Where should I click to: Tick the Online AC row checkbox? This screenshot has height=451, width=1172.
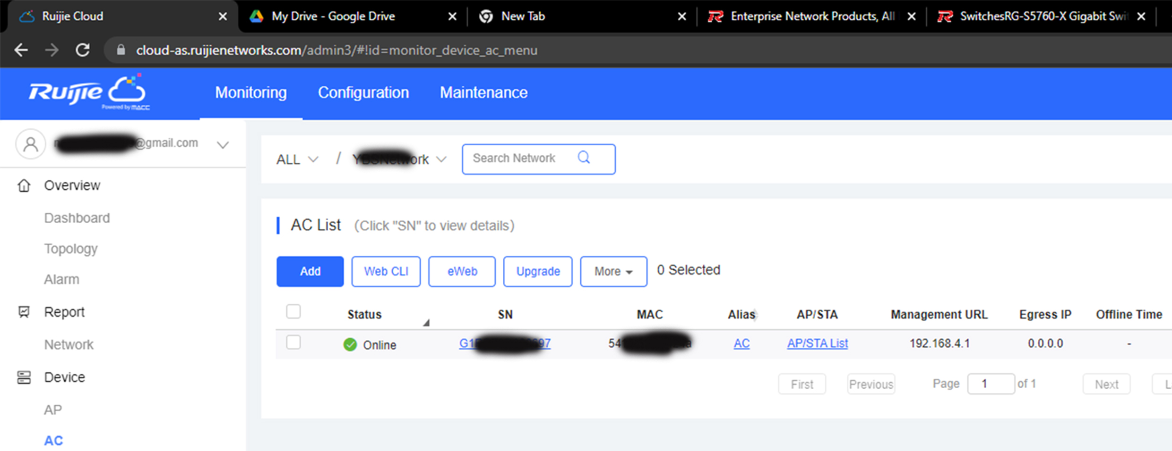coord(293,342)
